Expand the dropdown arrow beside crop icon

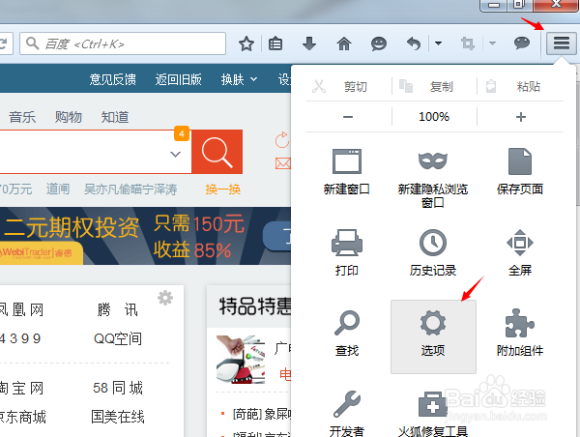pos(492,44)
